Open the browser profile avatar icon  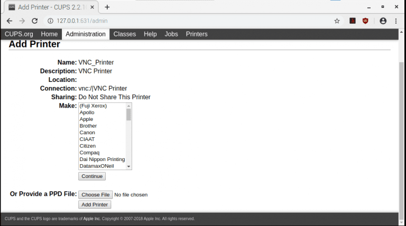(x=383, y=21)
